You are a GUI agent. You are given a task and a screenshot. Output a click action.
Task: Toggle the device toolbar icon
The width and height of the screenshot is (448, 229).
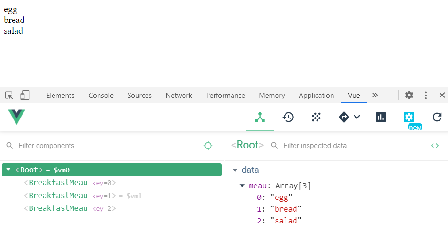click(x=24, y=96)
